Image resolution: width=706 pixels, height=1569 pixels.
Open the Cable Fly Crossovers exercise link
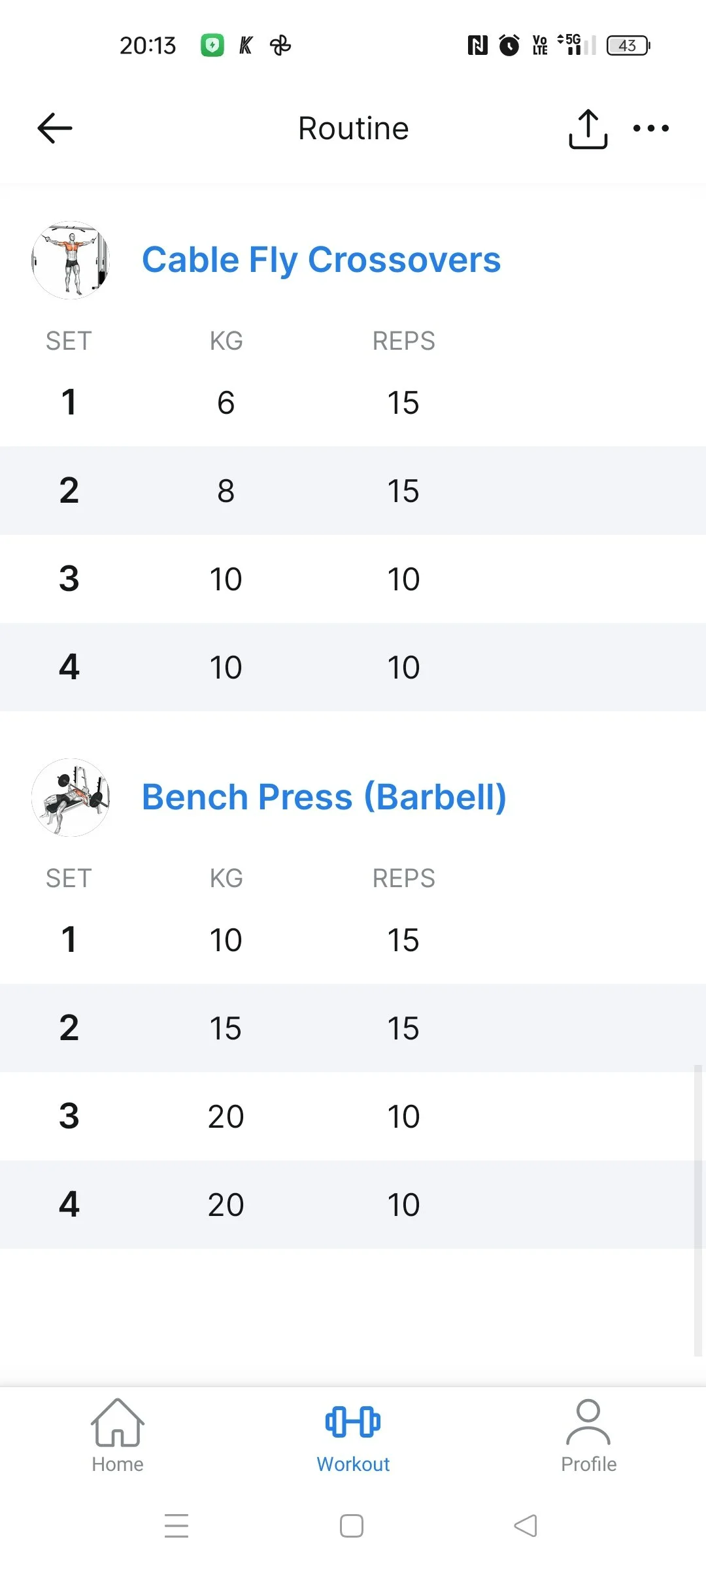point(321,260)
